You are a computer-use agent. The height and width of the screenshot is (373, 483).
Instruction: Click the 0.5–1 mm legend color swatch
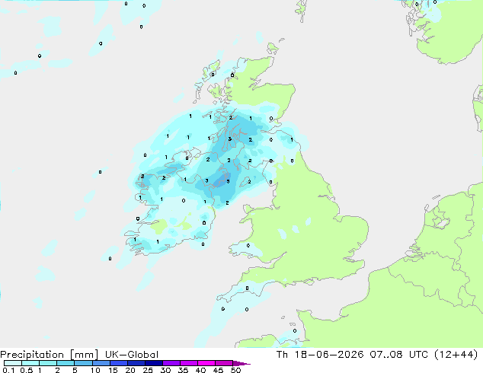click(x=30, y=363)
